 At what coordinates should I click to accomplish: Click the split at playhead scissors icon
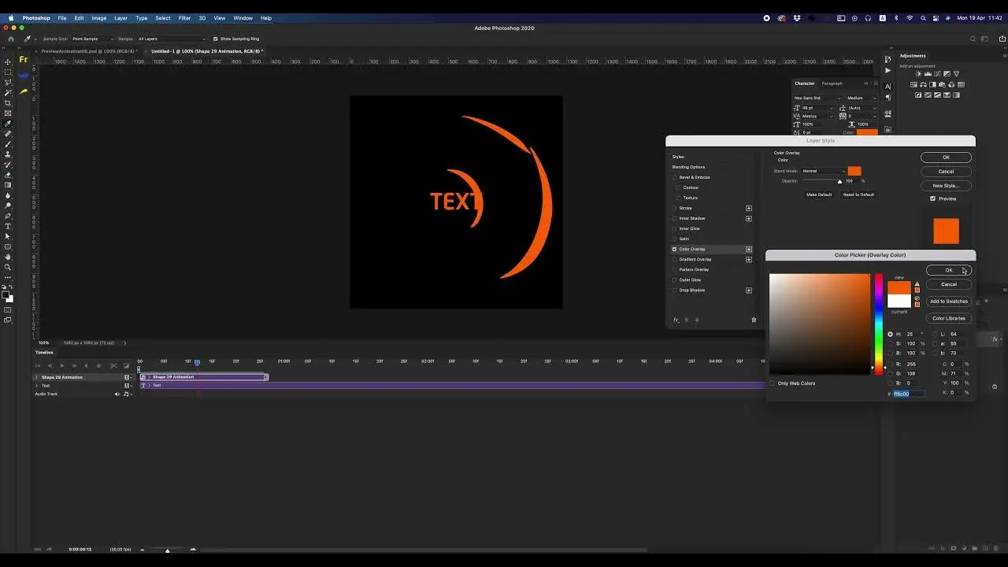pyautogui.click(x=113, y=365)
